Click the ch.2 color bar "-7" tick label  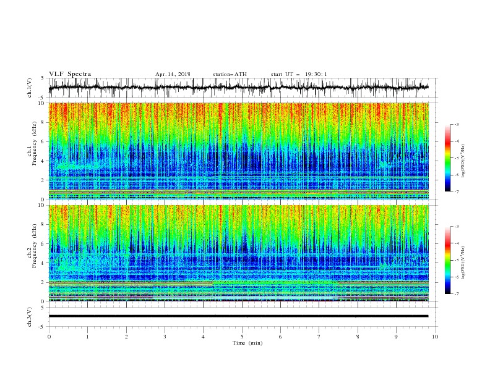click(457, 294)
